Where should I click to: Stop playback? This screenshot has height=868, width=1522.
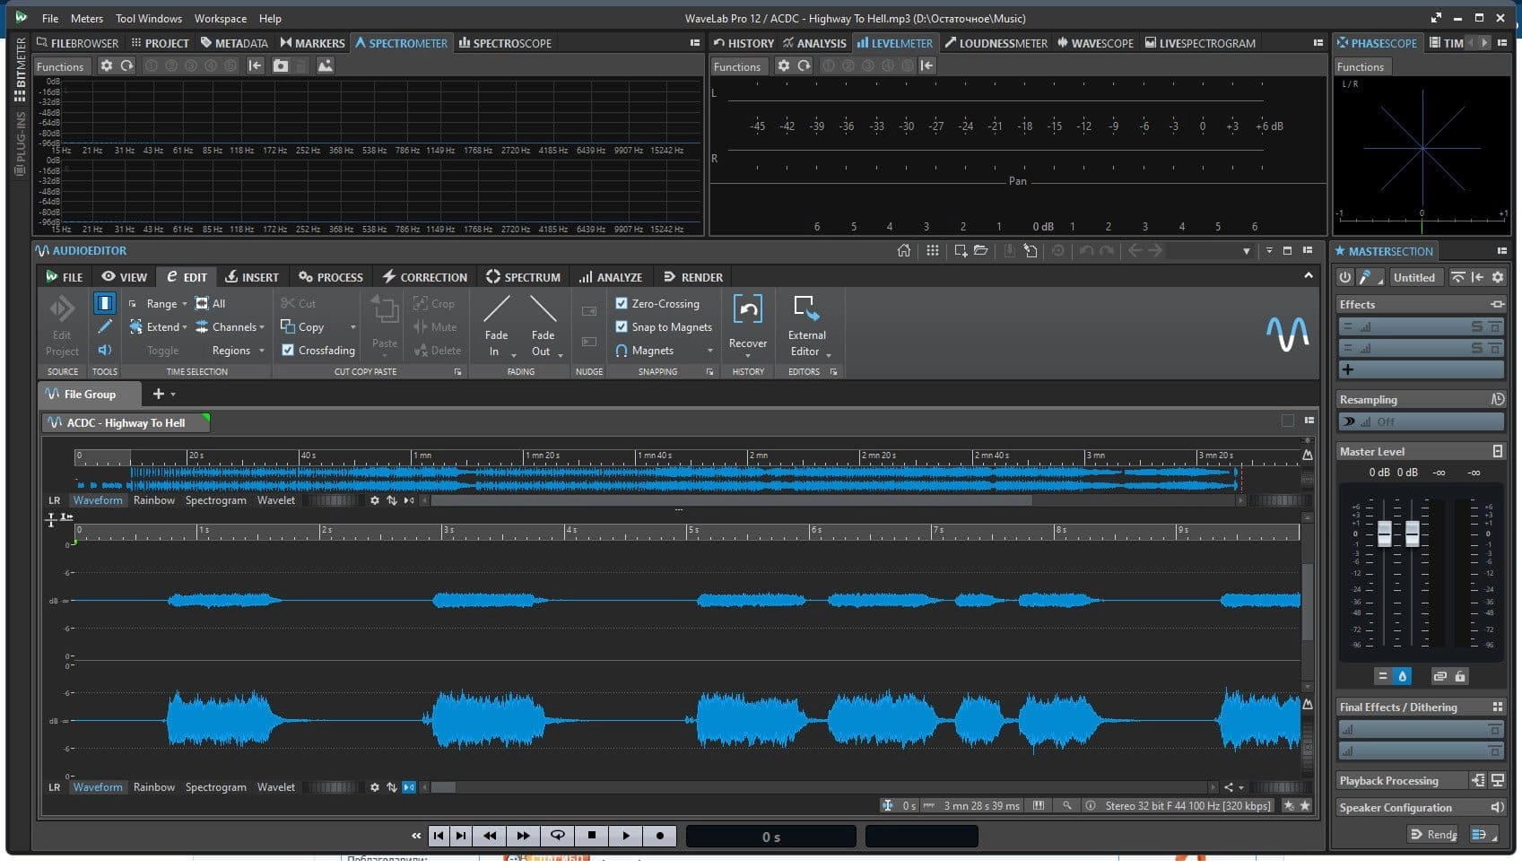click(x=591, y=836)
